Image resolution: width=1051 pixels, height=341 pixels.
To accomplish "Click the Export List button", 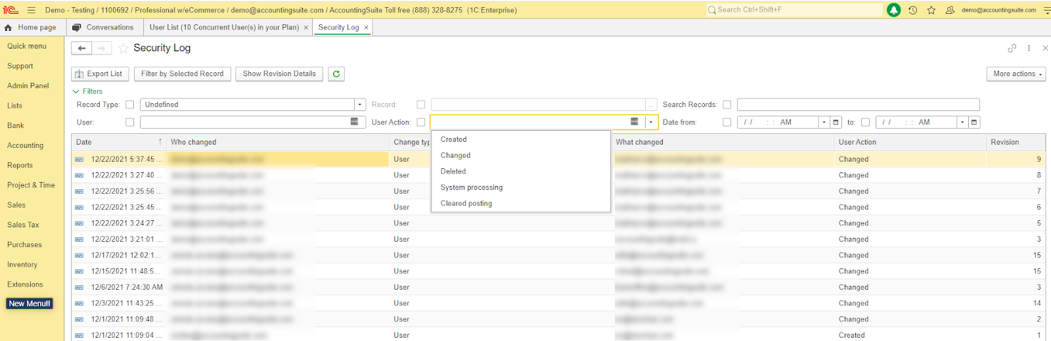I will pos(100,74).
